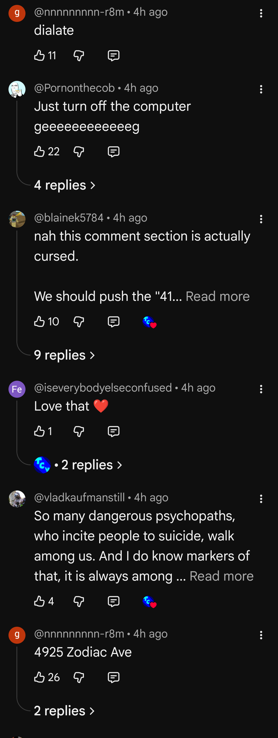
Task: Open three-dot menu on @vladkaufmanstill's comment
Action: point(261,499)
